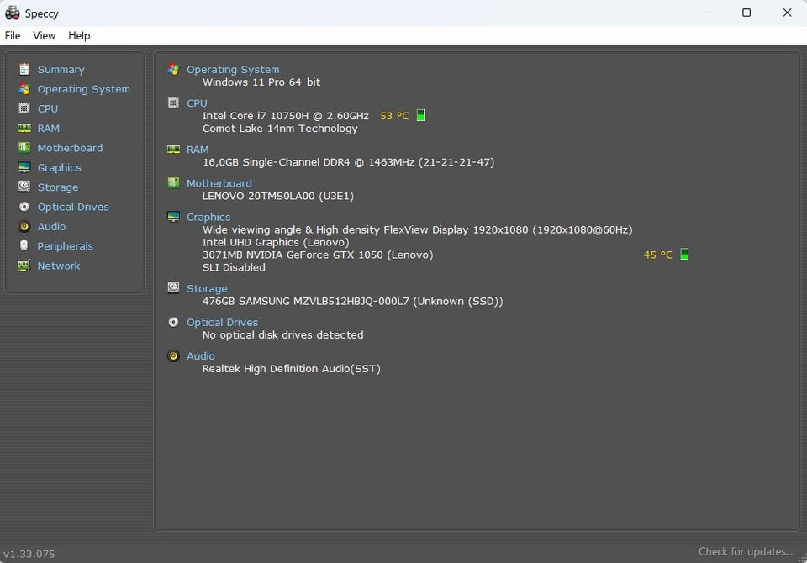Image resolution: width=807 pixels, height=563 pixels.
Task: Click the Speccy app icon in title bar
Action: 13,13
